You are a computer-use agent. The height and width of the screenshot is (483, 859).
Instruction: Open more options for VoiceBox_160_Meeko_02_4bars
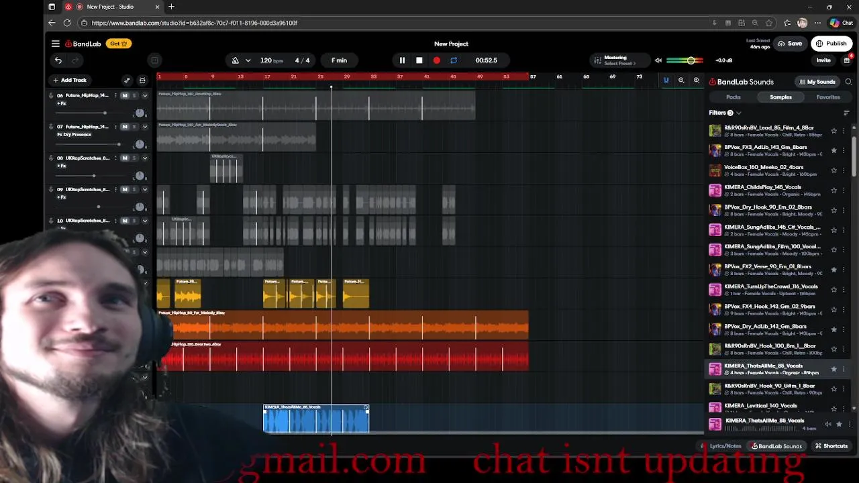tap(844, 170)
